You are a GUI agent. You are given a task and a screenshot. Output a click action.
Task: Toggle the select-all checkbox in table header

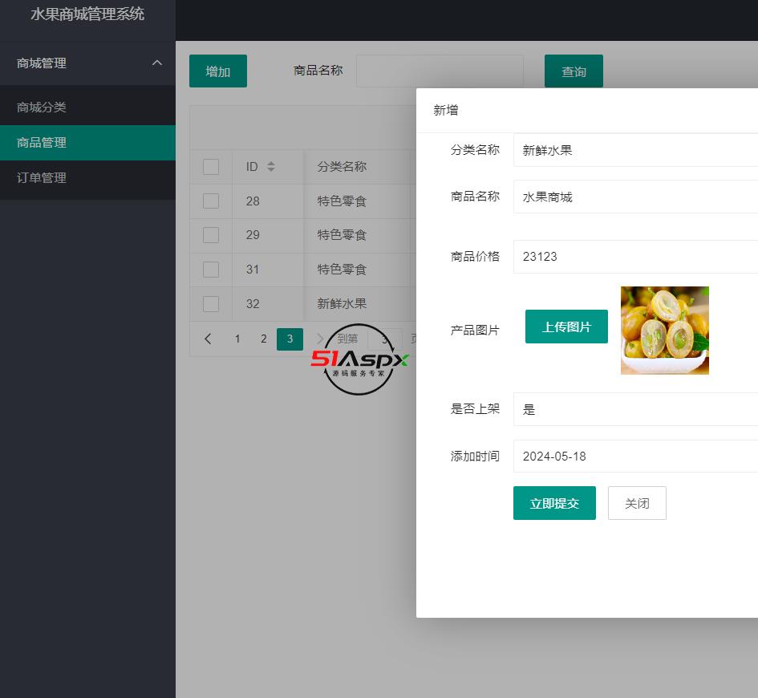point(211,167)
